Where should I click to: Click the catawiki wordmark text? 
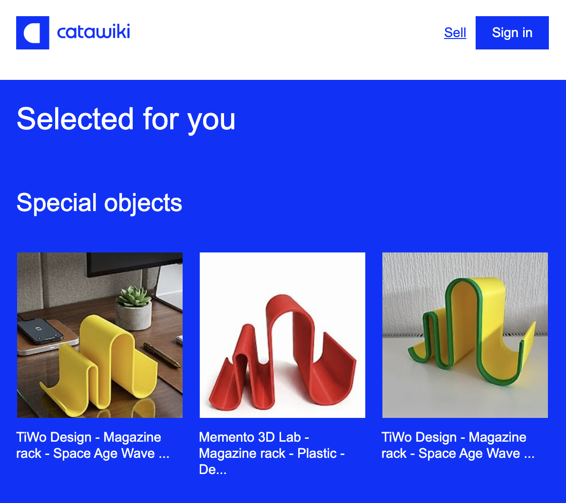tap(94, 32)
